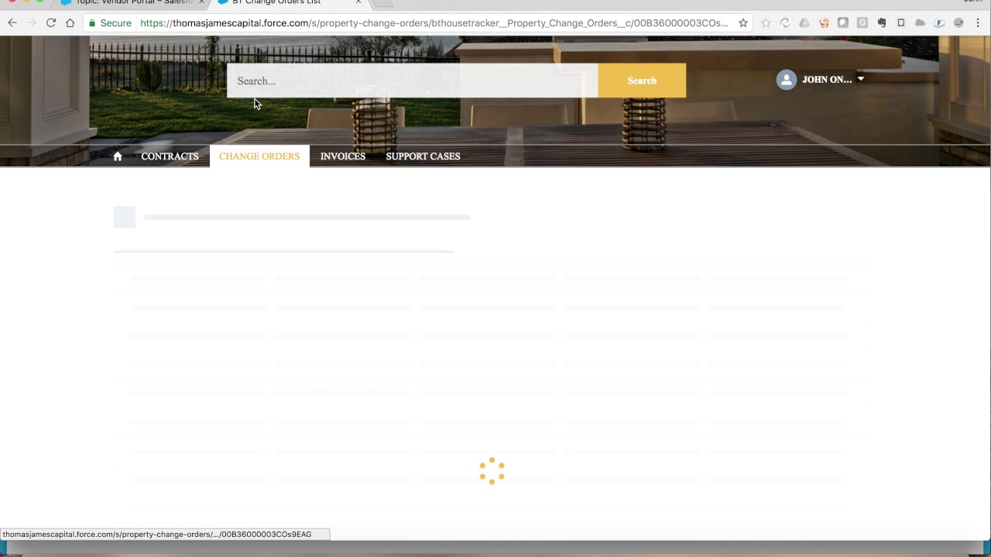This screenshot has height=557, width=991.
Task: Click the cloud extension icon
Action: (x=920, y=23)
